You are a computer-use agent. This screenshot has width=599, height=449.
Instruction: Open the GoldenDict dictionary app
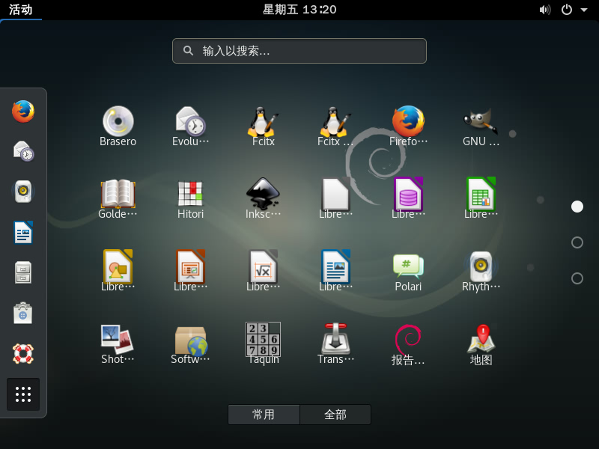118,198
